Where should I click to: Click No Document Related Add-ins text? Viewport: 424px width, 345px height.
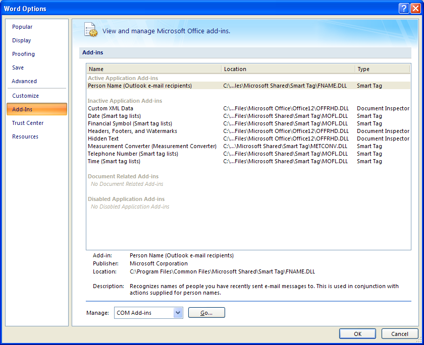click(127, 184)
